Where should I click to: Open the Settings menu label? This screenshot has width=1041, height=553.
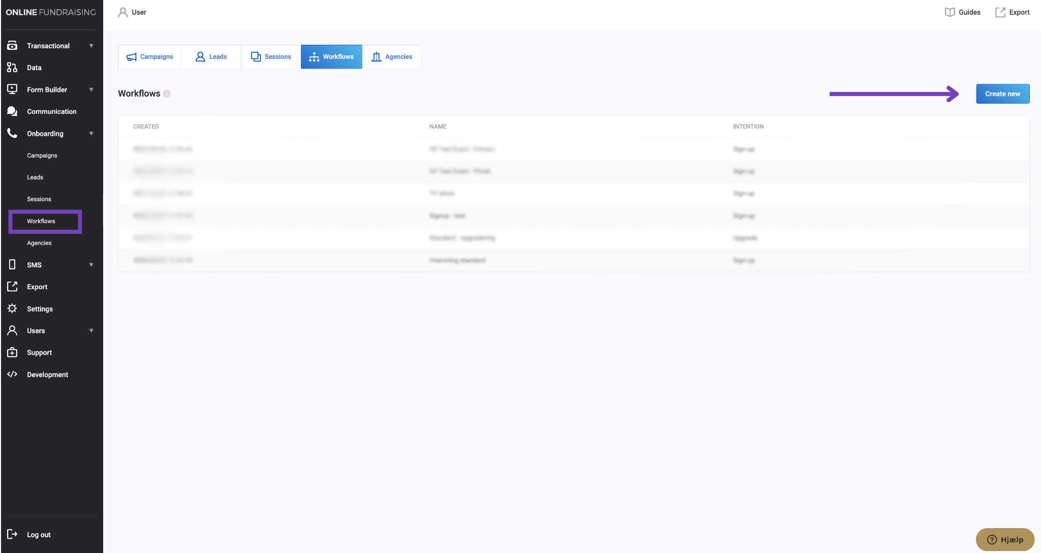(x=40, y=309)
